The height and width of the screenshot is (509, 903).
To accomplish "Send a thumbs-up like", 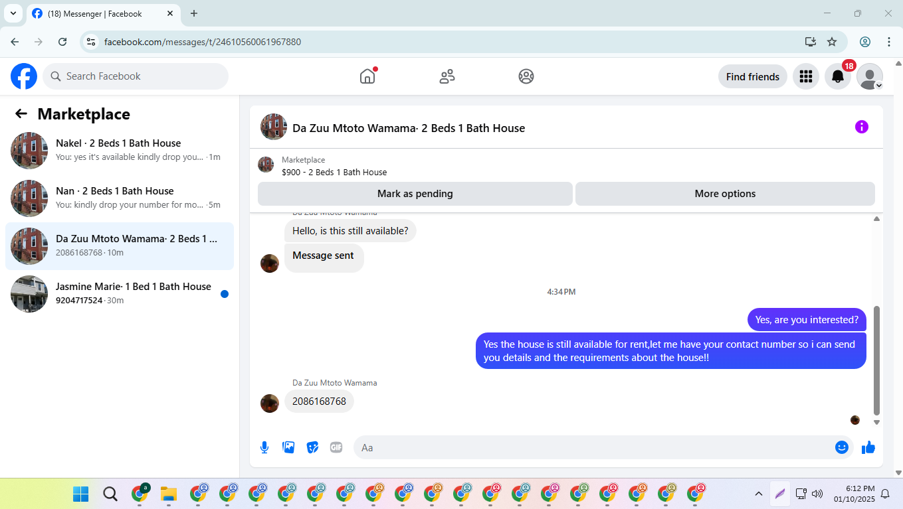I will pyautogui.click(x=868, y=447).
